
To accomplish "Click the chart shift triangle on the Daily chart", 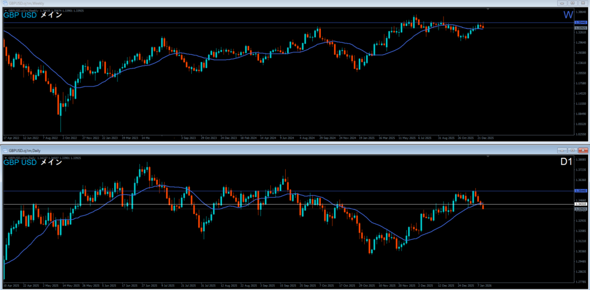I will click(488, 156).
